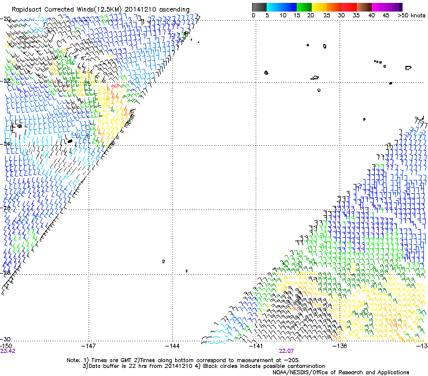This screenshot has width=428, height=376.
Task: Click the purple '22:07' time stamp
Action: 286,351
